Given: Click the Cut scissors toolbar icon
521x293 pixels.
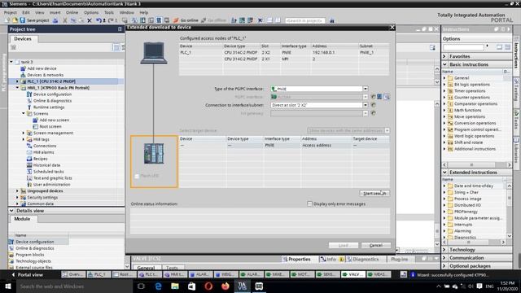Looking at the screenshot, I should pos(65,20).
